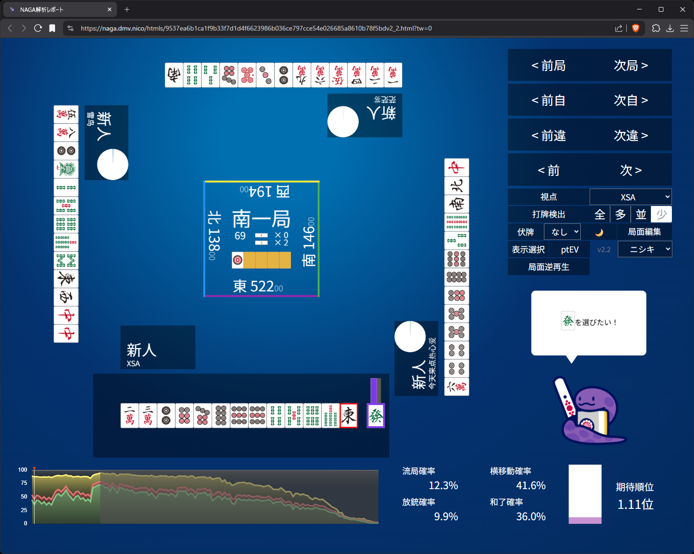Select the red-bordered 東 tile
The width and height of the screenshot is (694, 554).
[348, 416]
